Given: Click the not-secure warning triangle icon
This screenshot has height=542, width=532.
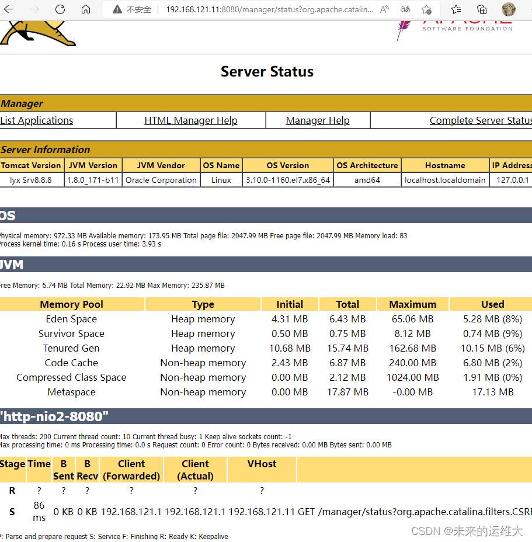Looking at the screenshot, I should (117, 9).
